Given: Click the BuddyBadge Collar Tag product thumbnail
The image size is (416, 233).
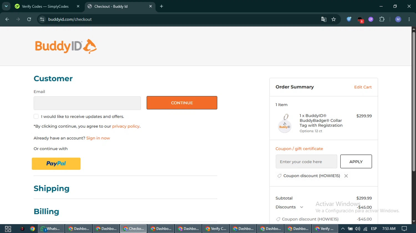Looking at the screenshot, I should pos(285,123).
